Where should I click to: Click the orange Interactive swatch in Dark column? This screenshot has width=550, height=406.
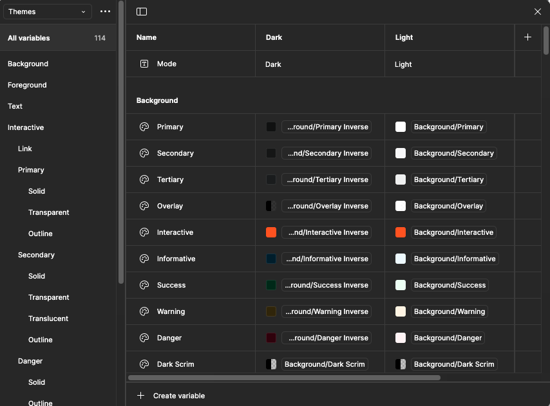click(x=271, y=232)
